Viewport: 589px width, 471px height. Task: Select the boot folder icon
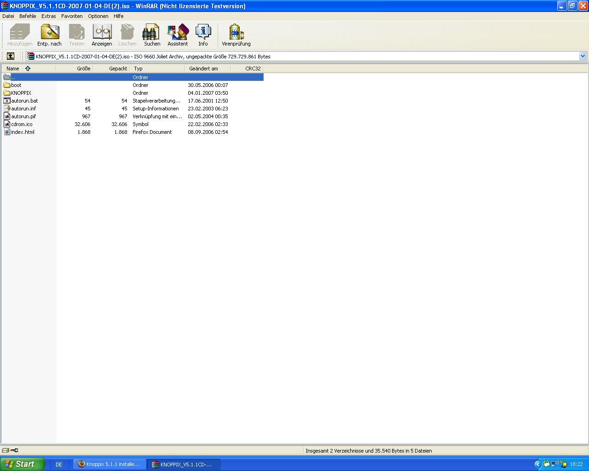[7, 85]
